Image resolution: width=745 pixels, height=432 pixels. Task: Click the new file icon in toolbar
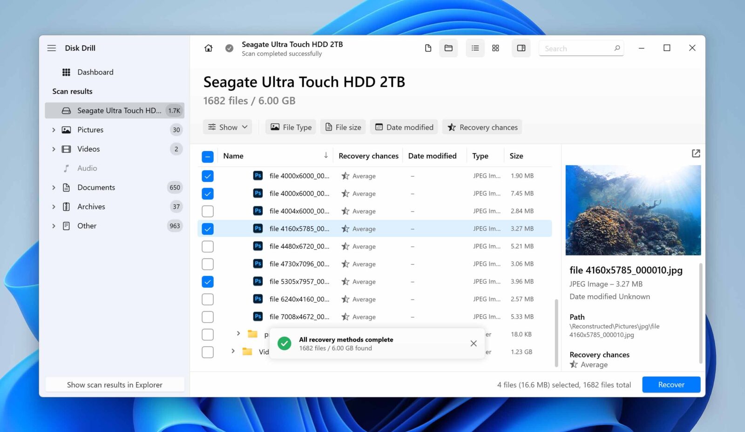[428, 48]
